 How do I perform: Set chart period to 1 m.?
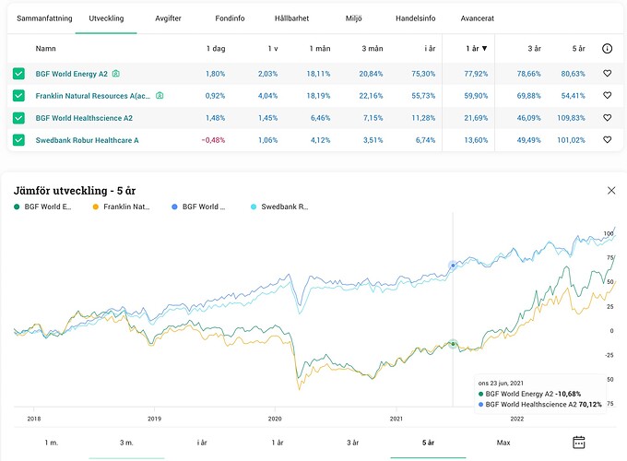pos(52,443)
